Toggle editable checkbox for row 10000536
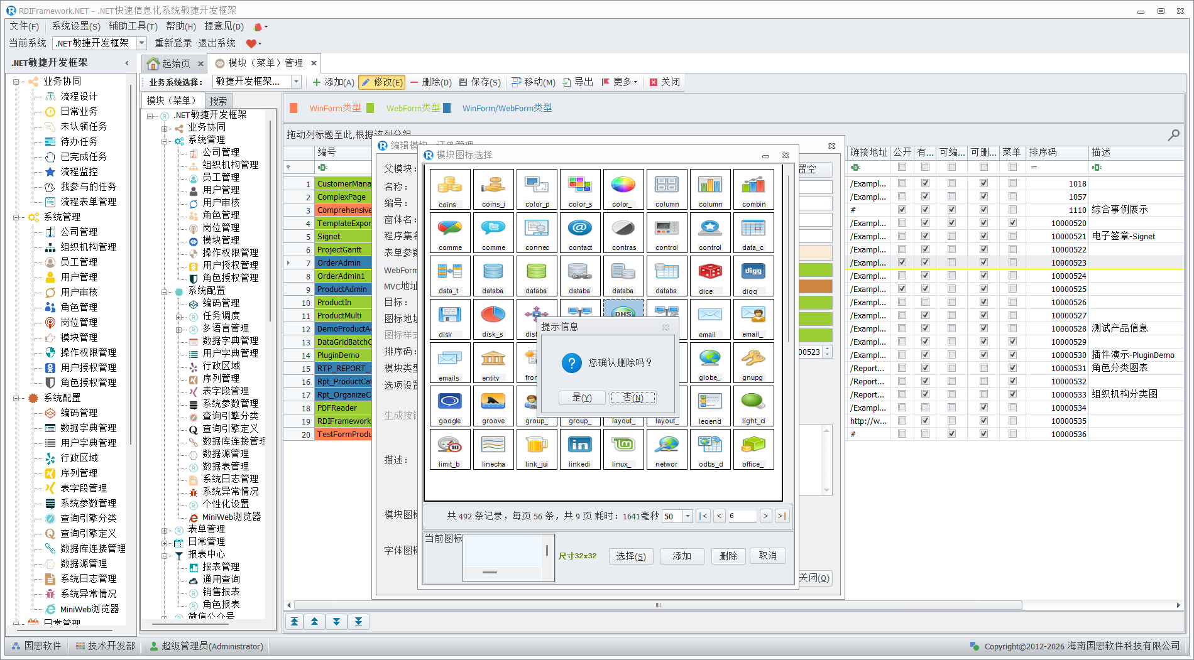This screenshot has height=660, width=1194. pyautogui.click(x=951, y=434)
